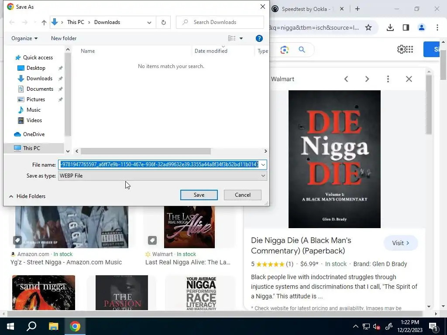Viewport: 447px width, 335px height.
Task: Open File Explorer from the taskbar
Action: click(x=53, y=326)
